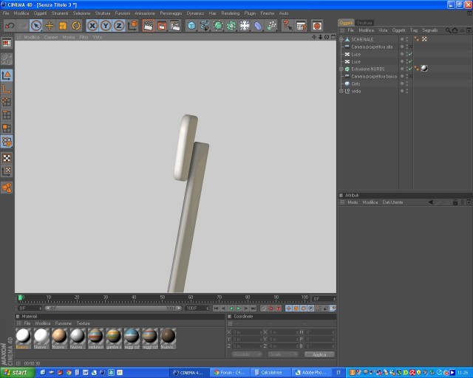473x378 pixels.
Task: Switch to Calcolatrice in the taskbar
Action: point(270,373)
